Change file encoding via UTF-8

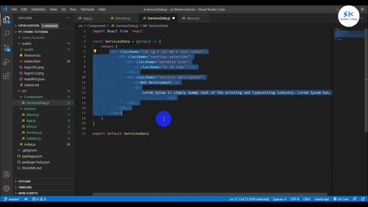pos(294,199)
